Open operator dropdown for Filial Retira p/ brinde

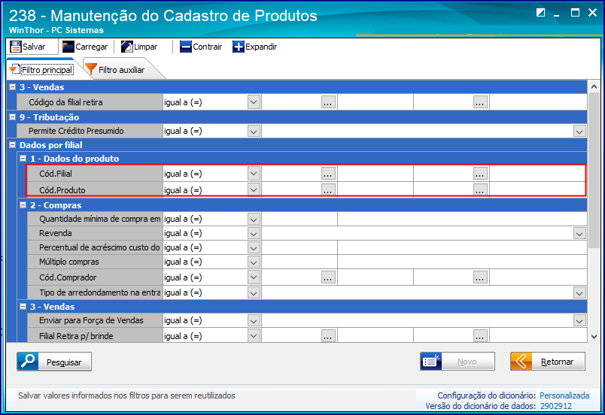coord(254,335)
